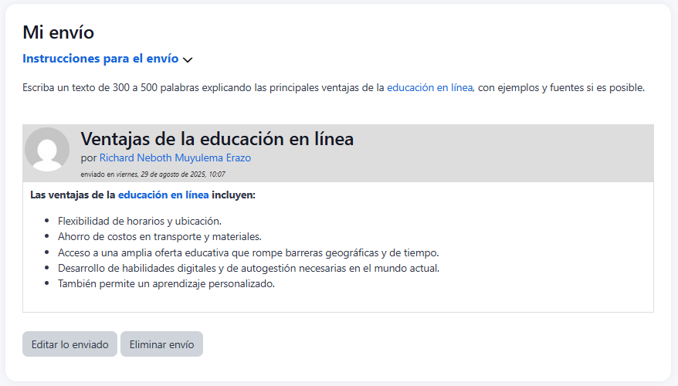
Task: Click the 'Instrucciones para el envío' heading link
Action: (100, 59)
